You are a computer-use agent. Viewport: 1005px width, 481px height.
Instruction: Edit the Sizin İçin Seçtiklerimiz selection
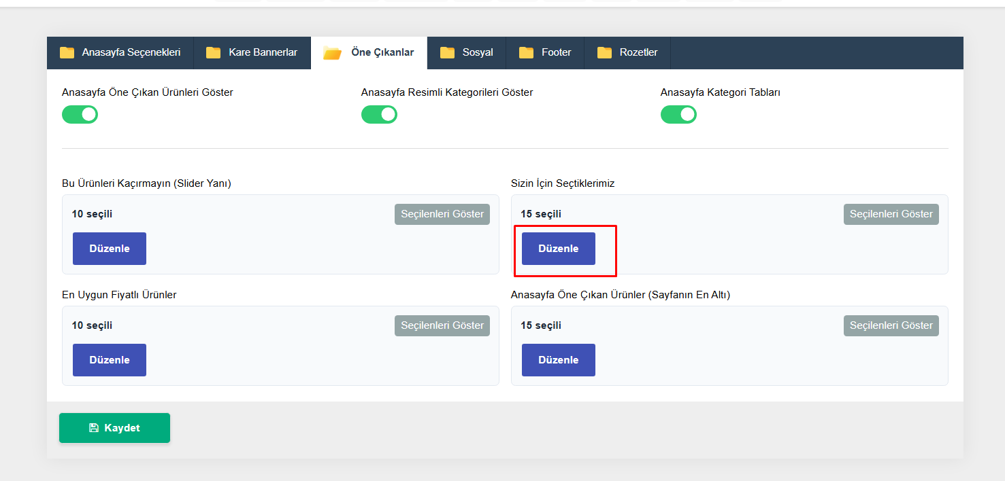558,249
